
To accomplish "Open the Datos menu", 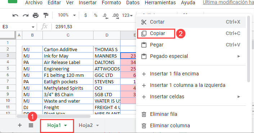I will point(133,3).
